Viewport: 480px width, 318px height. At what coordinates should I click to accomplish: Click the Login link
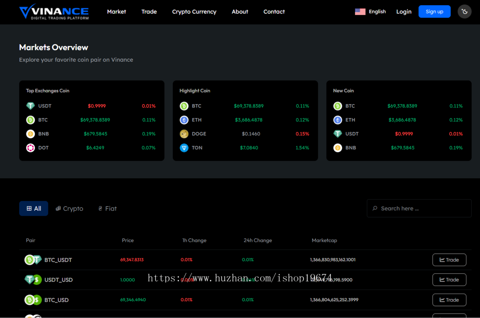pos(404,12)
